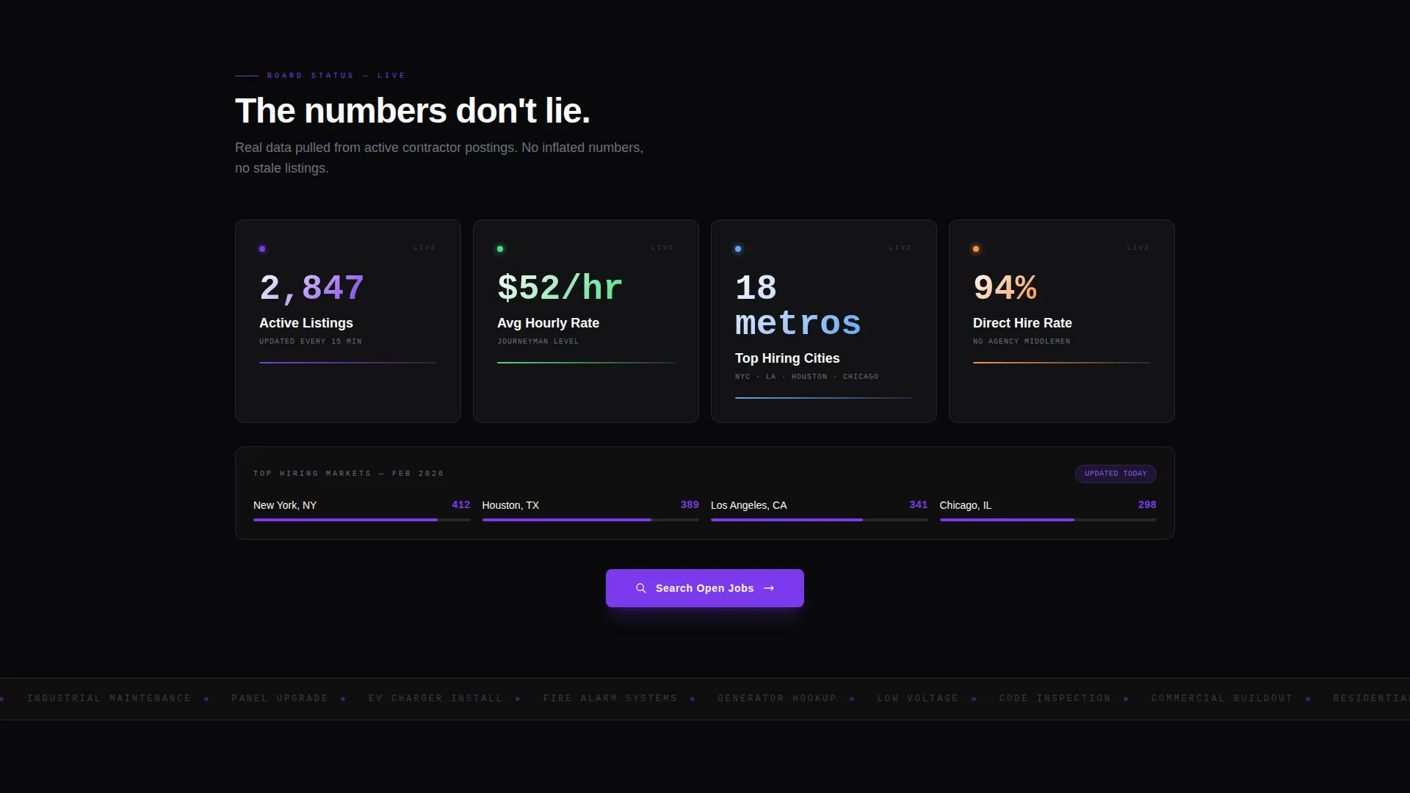Click the 298 count for Chicago
This screenshot has height=793, width=1410.
(x=1147, y=505)
